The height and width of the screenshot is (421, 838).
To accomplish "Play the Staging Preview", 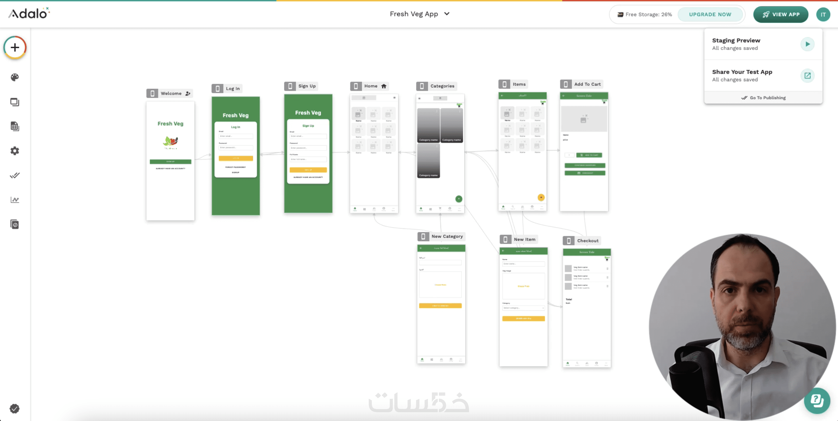I will [x=807, y=44].
